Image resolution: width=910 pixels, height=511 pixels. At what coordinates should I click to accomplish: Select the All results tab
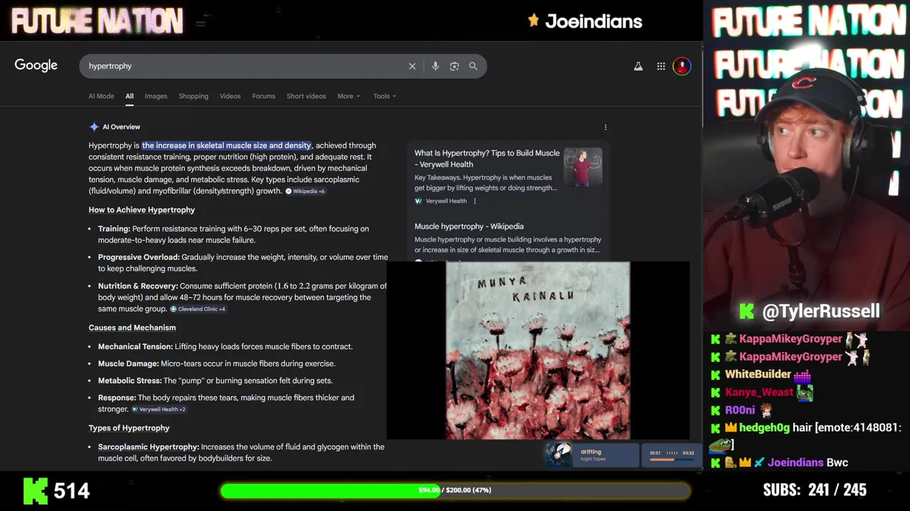(x=129, y=96)
